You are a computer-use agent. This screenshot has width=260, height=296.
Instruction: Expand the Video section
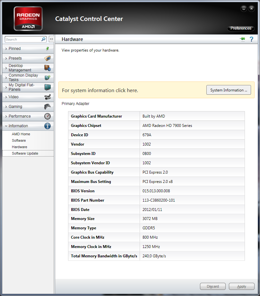click(28, 97)
